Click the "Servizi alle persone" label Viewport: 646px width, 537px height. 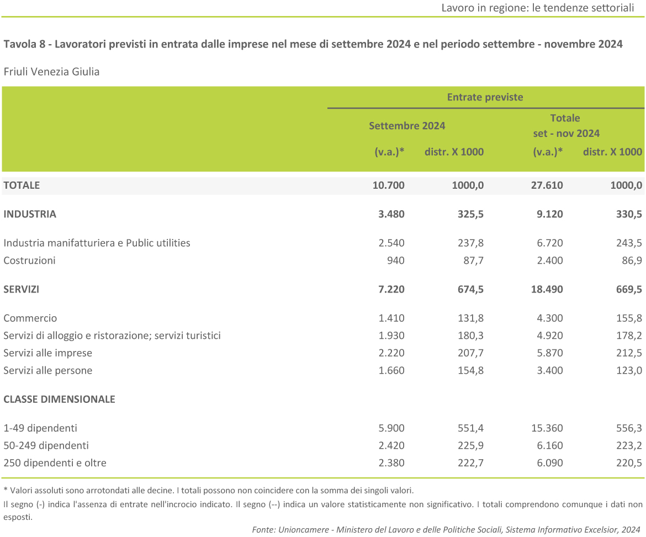click(x=48, y=370)
